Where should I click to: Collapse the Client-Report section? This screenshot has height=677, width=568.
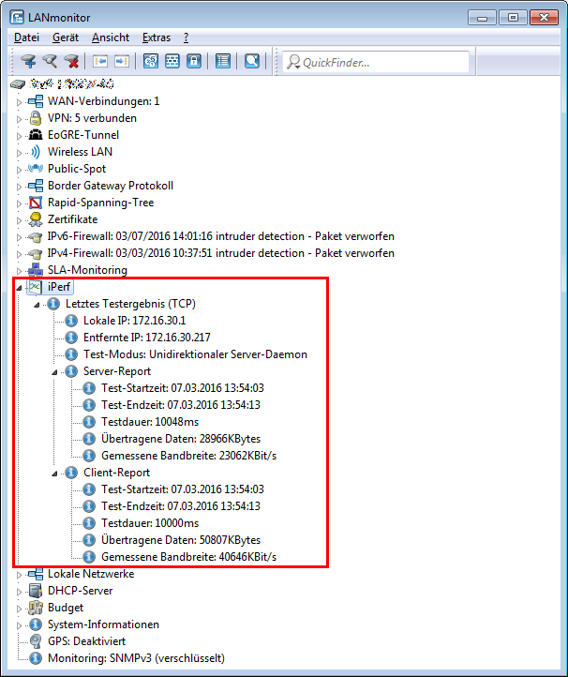55,473
